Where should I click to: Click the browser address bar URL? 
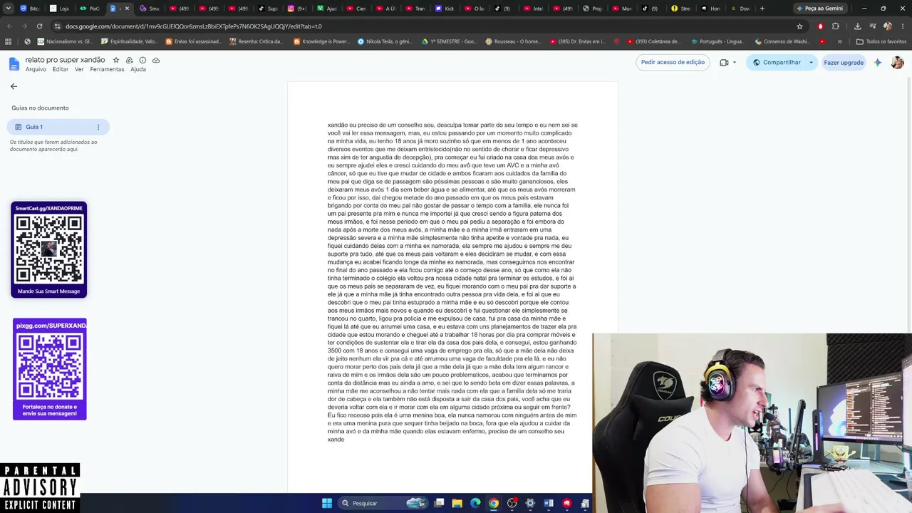tap(194, 26)
